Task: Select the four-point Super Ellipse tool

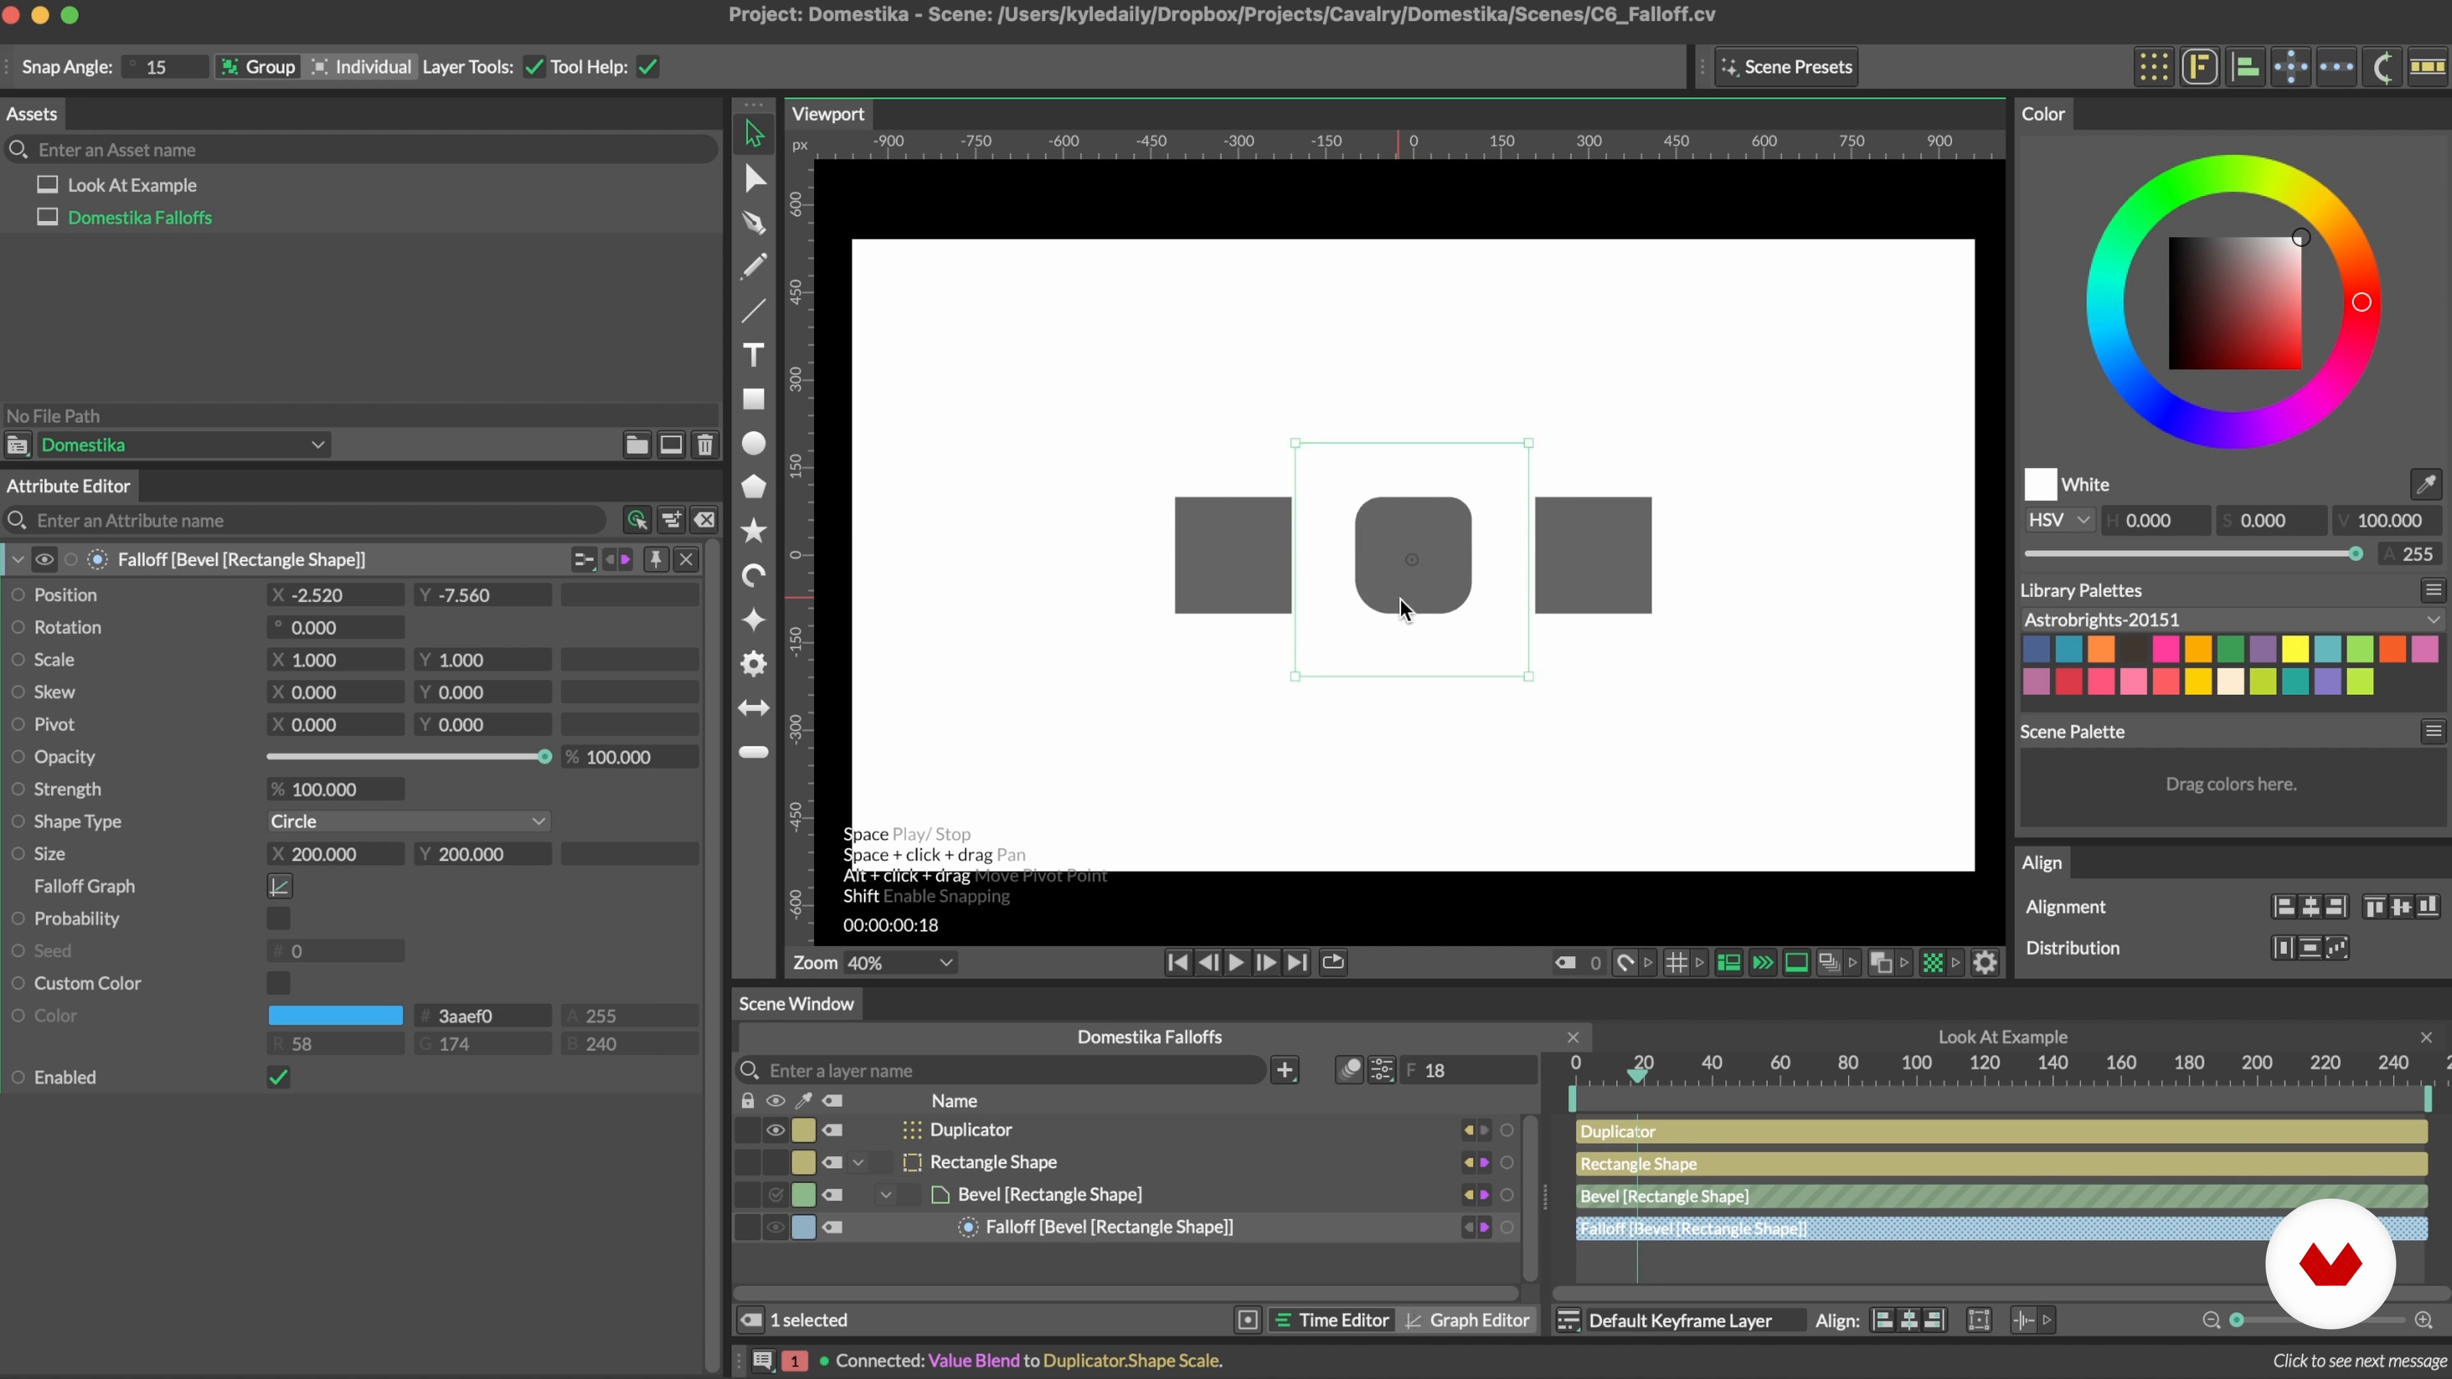Action: [x=754, y=619]
